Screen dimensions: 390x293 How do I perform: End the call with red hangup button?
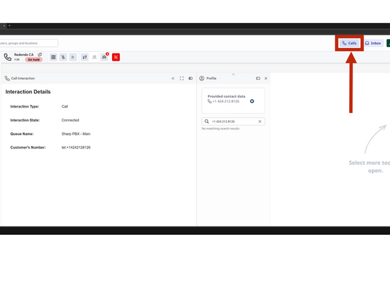coord(116,57)
